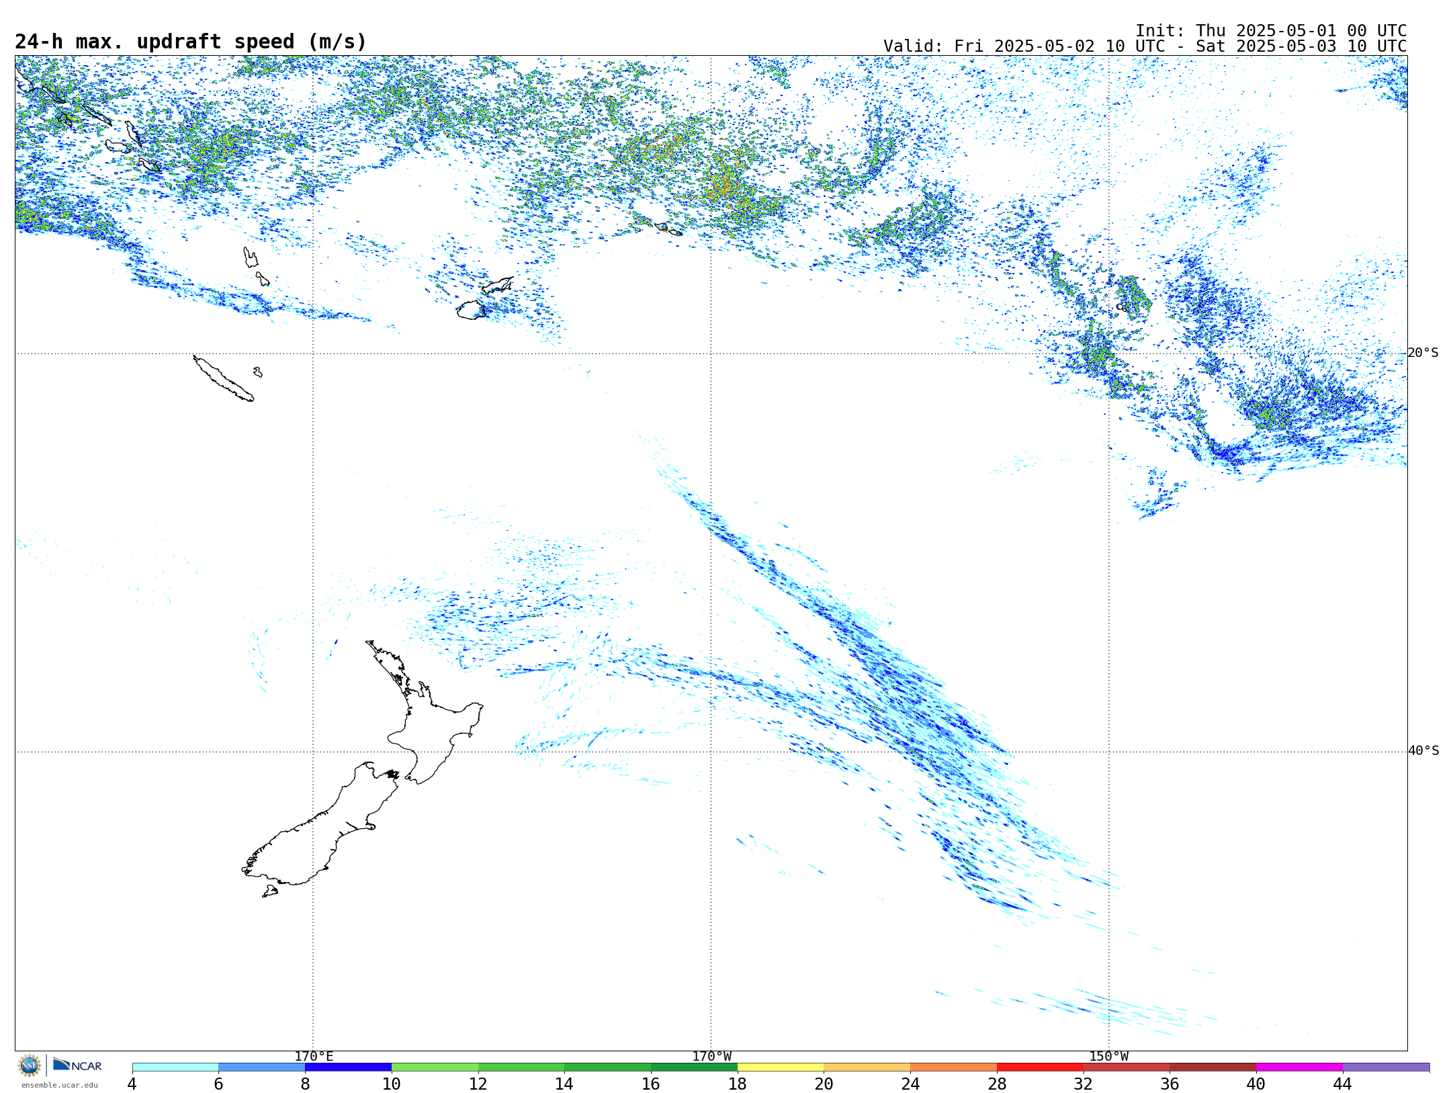The image size is (1451, 1093).
Task: Click the New Caledonia island outline
Action: pyautogui.click(x=223, y=378)
